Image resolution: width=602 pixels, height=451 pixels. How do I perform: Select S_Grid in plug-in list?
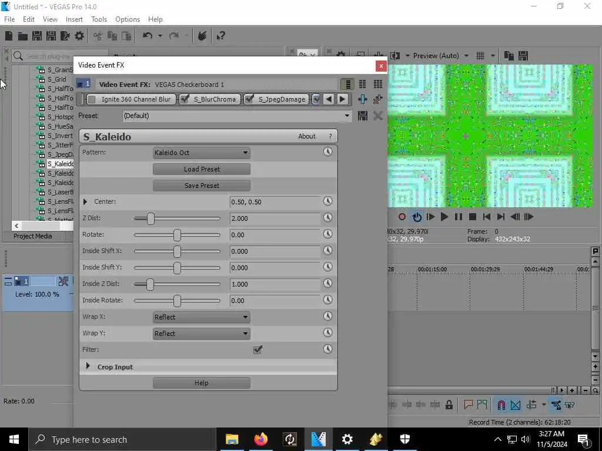(57, 79)
